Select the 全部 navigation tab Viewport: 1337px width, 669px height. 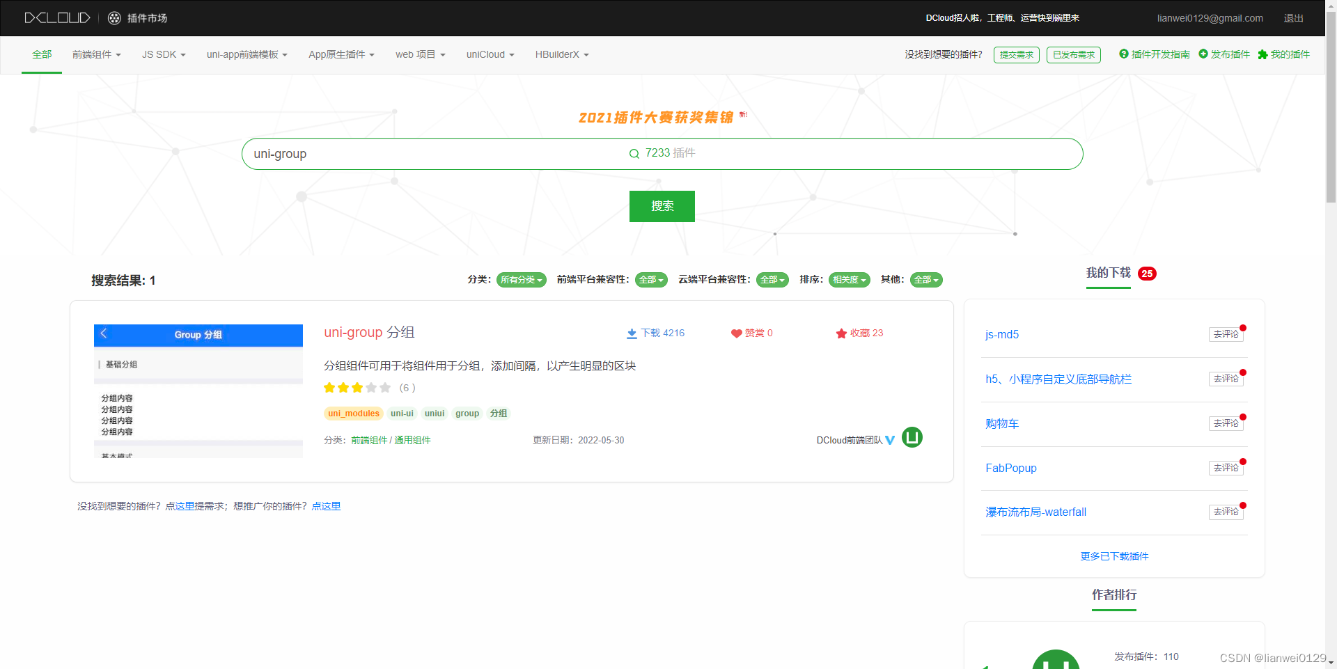pyautogui.click(x=42, y=54)
